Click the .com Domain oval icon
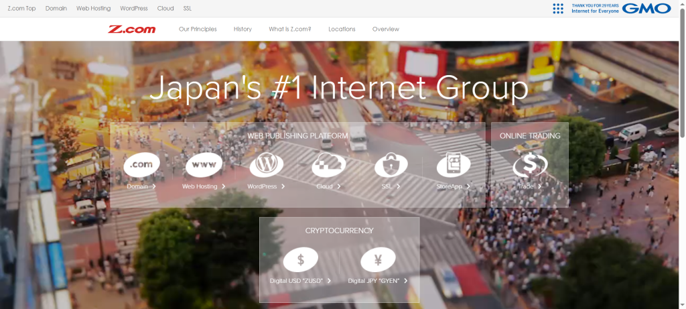686x309 pixels. point(141,165)
